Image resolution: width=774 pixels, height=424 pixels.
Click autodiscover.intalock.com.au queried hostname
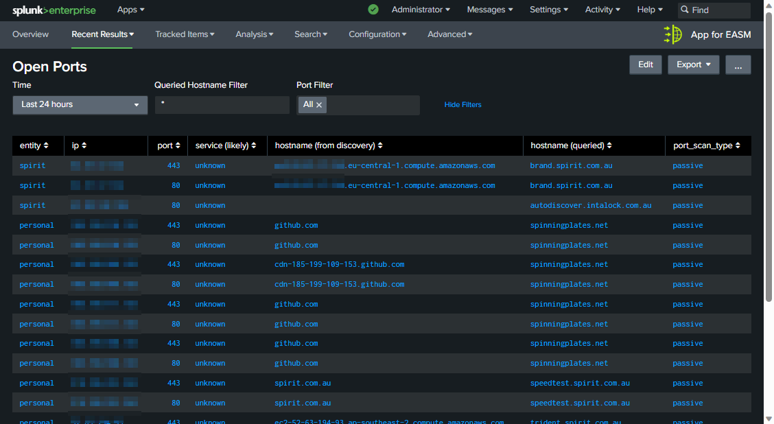[591, 205]
